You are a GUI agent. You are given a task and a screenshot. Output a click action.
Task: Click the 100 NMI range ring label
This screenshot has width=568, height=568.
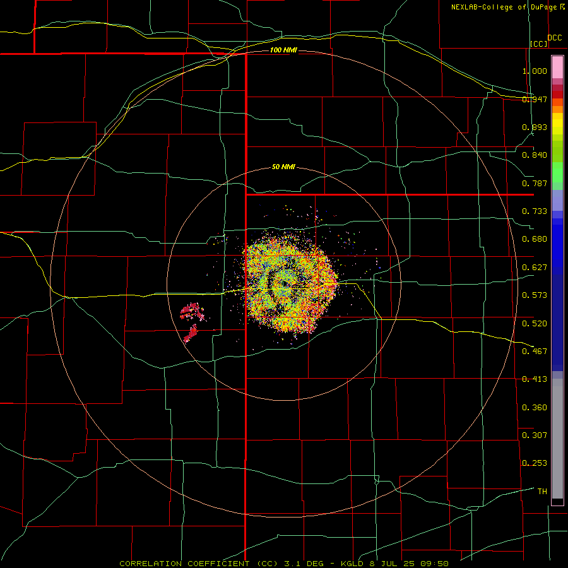(x=283, y=50)
